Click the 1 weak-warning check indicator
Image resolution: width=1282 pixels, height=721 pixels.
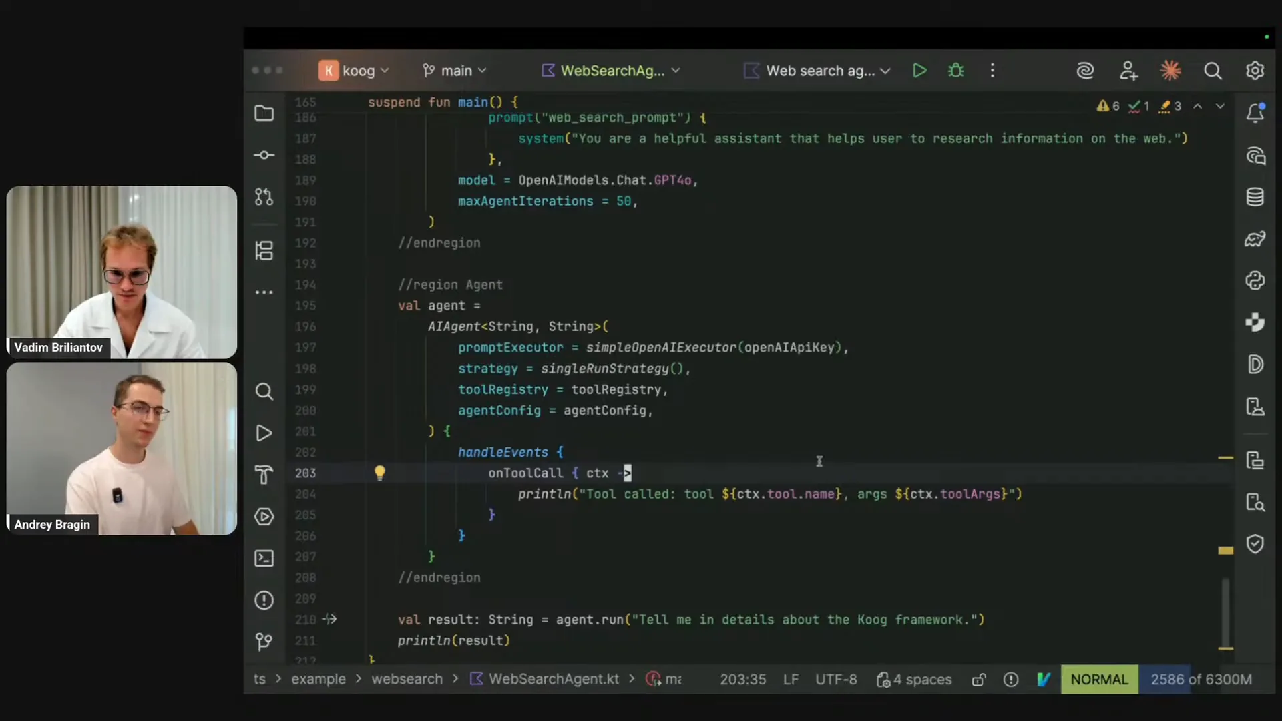click(x=1139, y=106)
